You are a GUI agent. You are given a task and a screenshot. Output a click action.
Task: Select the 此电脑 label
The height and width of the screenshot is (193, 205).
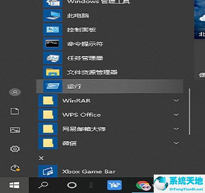tap(78, 15)
